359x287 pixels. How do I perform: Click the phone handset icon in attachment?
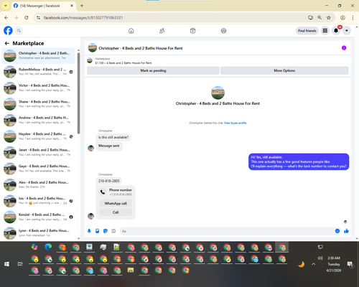coord(103,192)
